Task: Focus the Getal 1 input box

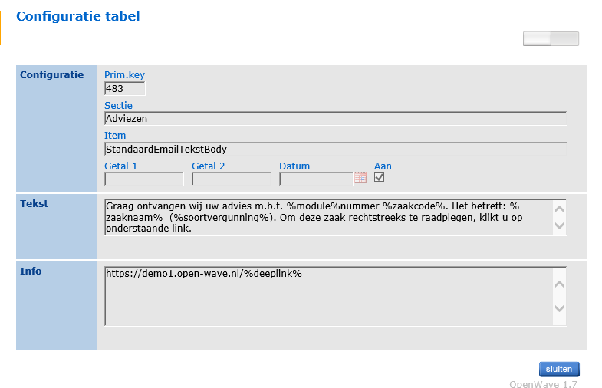Action: 144,179
